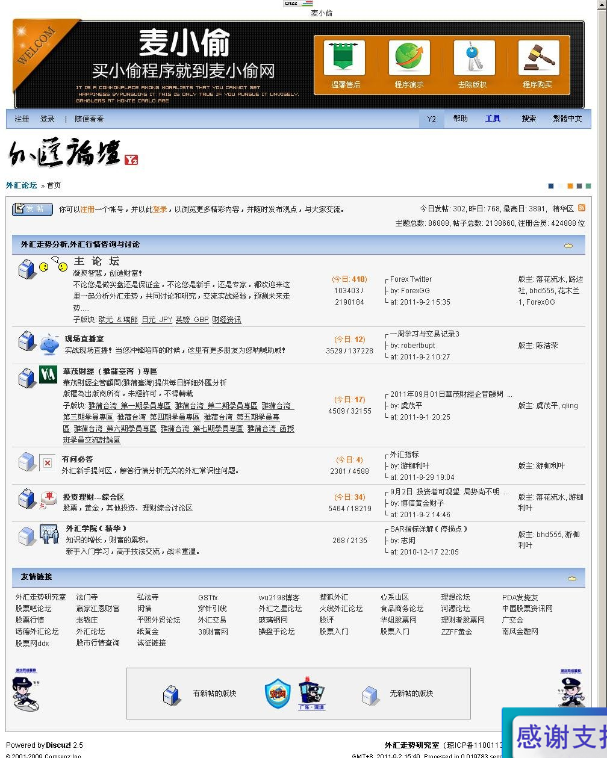The height and width of the screenshot is (758, 607).
Task: Open the SAR指标详解 thread
Action: [429, 529]
